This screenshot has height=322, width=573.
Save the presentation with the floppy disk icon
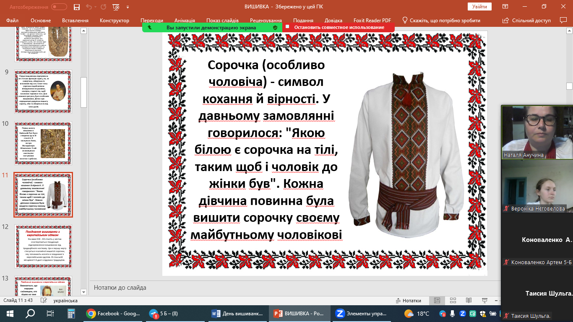76,7
